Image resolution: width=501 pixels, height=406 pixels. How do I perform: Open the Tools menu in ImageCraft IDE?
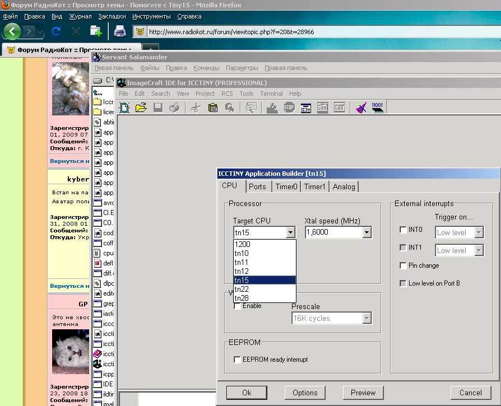click(247, 94)
